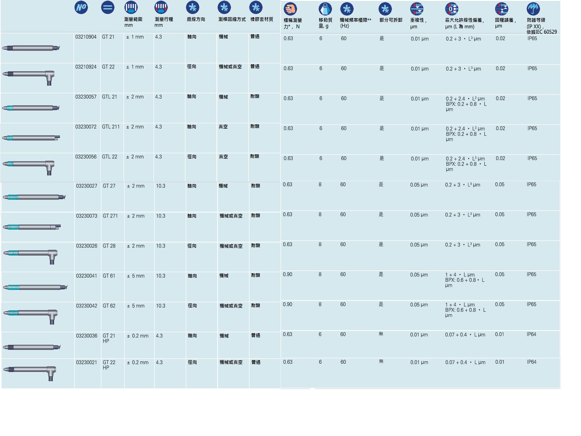Click order number 03230026
The image size is (581, 436).
tap(87, 246)
